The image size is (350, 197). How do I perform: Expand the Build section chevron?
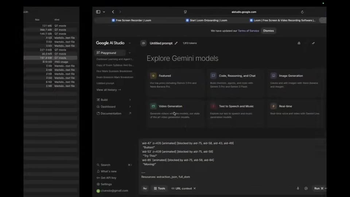pyautogui.click(x=130, y=100)
